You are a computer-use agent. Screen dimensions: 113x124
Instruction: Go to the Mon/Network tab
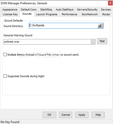pos(90,14)
